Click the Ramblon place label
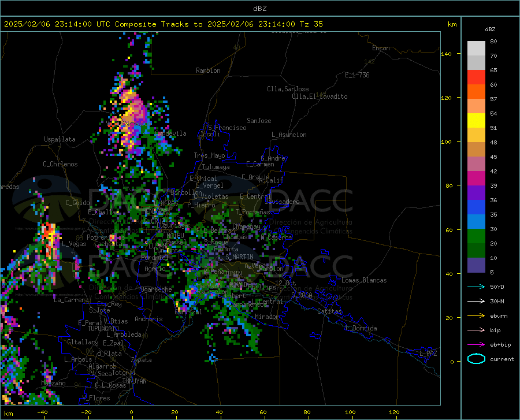This screenshot has height=420, width=520. coord(208,70)
